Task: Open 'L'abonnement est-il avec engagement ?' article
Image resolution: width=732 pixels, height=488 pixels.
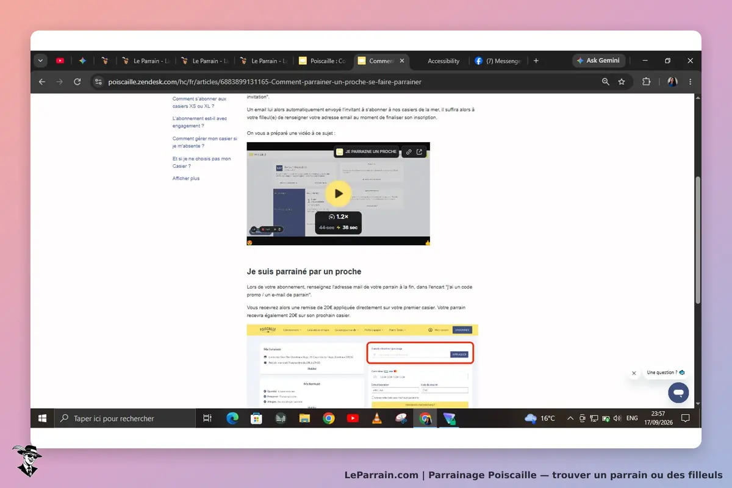Action: [199, 122]
